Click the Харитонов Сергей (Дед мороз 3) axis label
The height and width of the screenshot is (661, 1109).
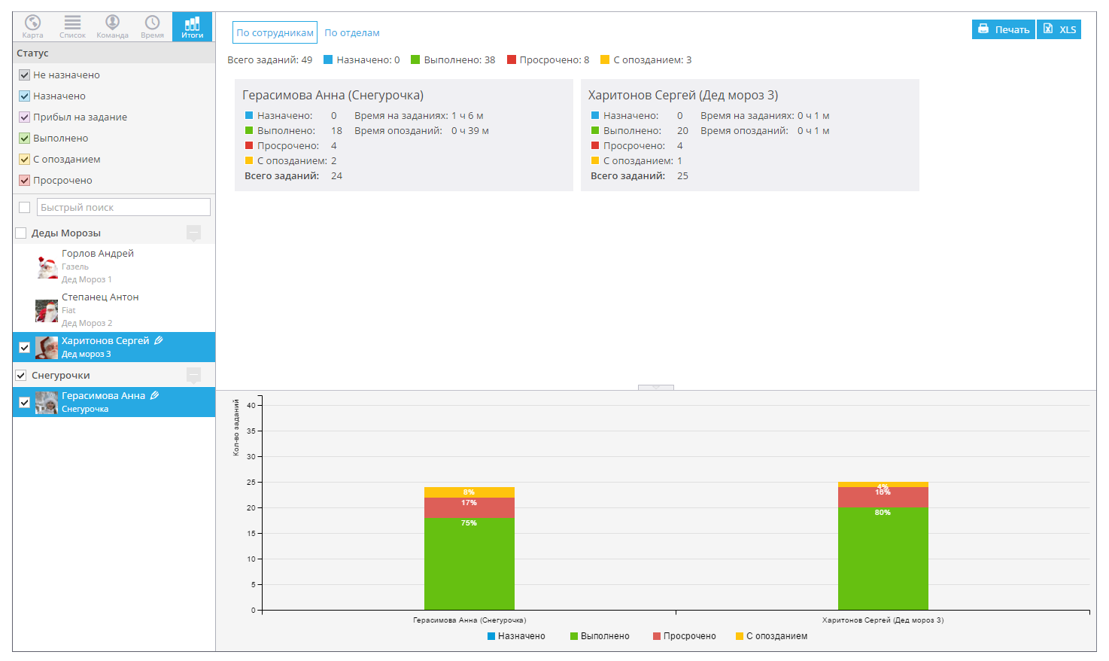pos(883,620)
